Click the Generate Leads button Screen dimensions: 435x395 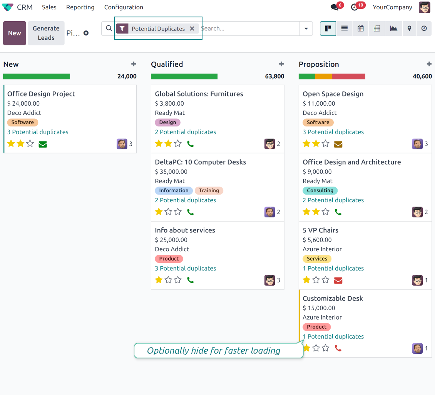(46, 33)
